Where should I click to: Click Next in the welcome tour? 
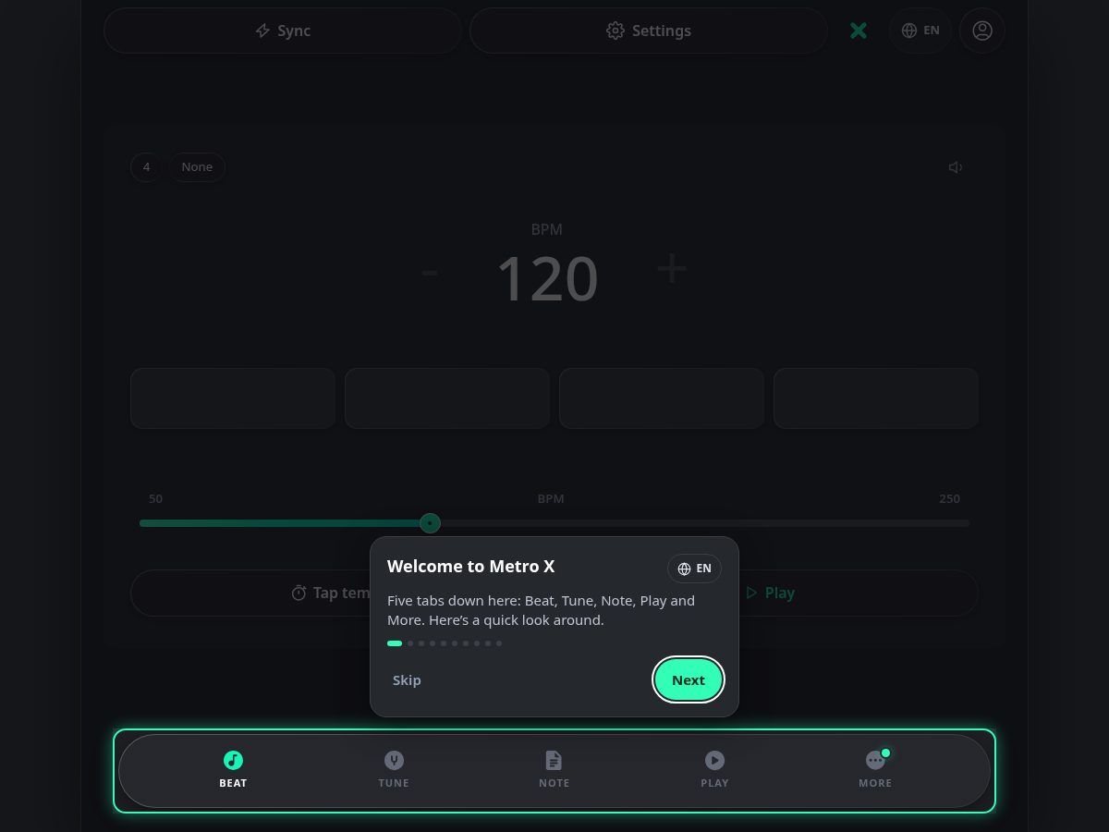click(x=689, y=679)
